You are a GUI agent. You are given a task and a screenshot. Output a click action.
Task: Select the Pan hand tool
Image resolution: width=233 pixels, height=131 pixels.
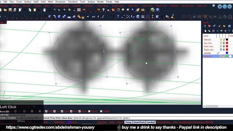click(44, 10)
